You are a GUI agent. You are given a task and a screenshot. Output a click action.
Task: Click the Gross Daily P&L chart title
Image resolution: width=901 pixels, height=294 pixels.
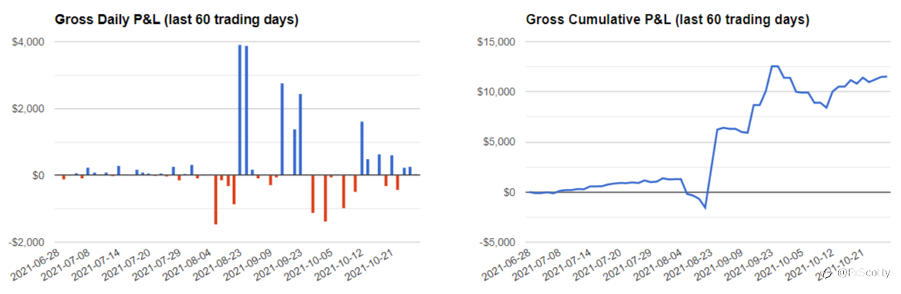click(x=176, y=20)
